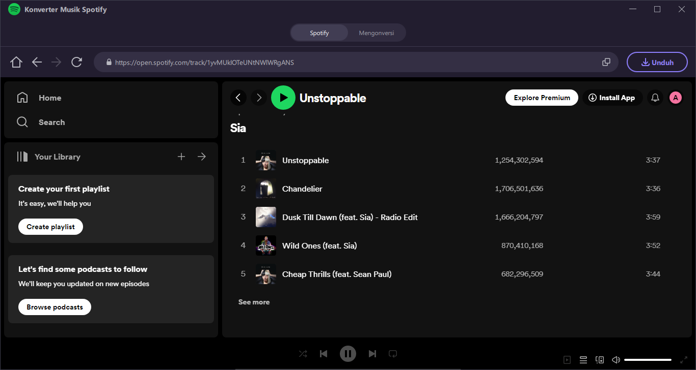Toggle shuffle in the player bar
Screen dimensions: 696x370
(x=303, y=354)
